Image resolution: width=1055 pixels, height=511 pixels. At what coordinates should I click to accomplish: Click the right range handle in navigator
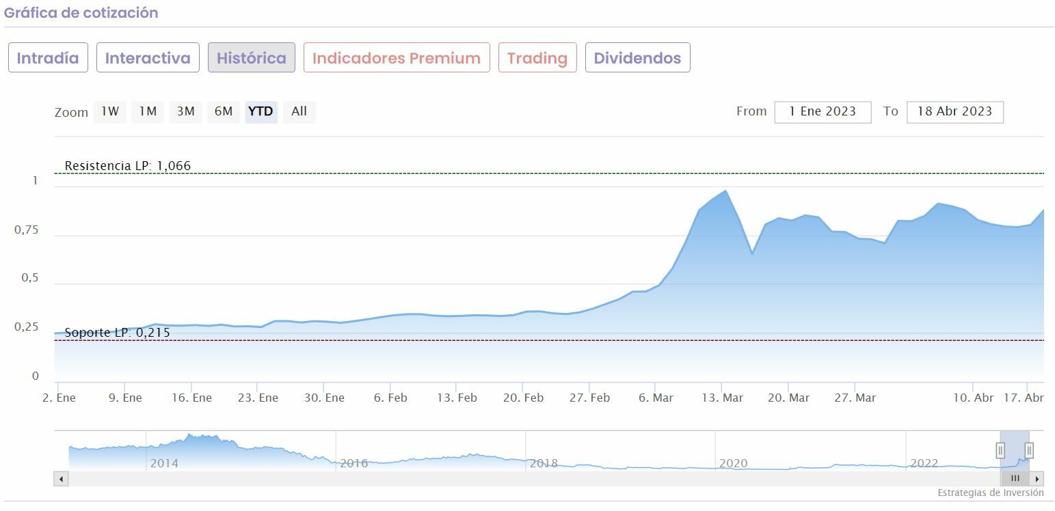coord(1029,450)
